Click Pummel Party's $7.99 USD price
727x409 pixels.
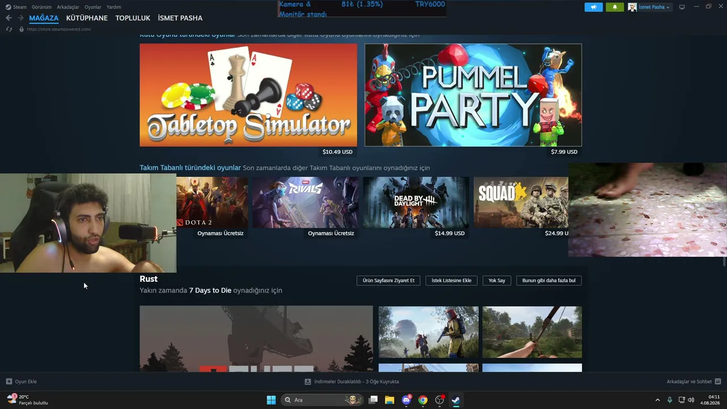564,152
